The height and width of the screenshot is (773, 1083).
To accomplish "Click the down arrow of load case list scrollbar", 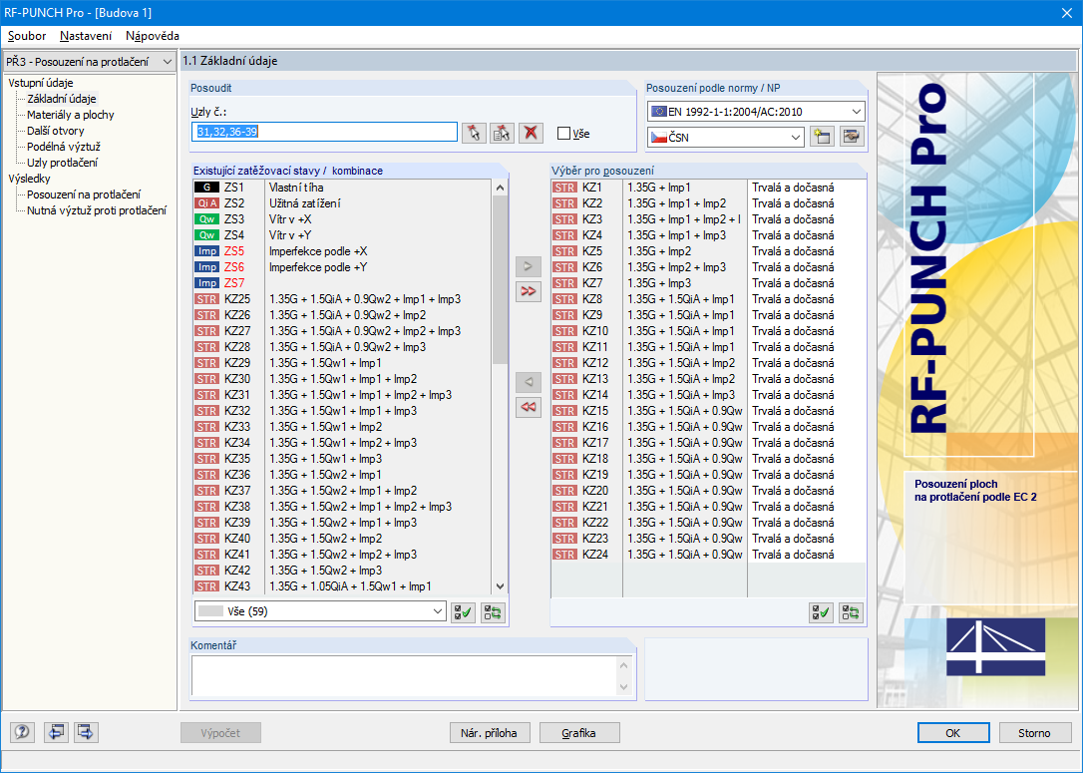I will tap(500, 586).
